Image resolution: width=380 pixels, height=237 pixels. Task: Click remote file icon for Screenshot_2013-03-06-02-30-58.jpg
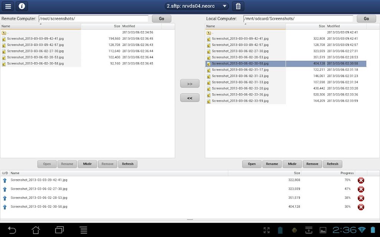[x=4, y=64]
